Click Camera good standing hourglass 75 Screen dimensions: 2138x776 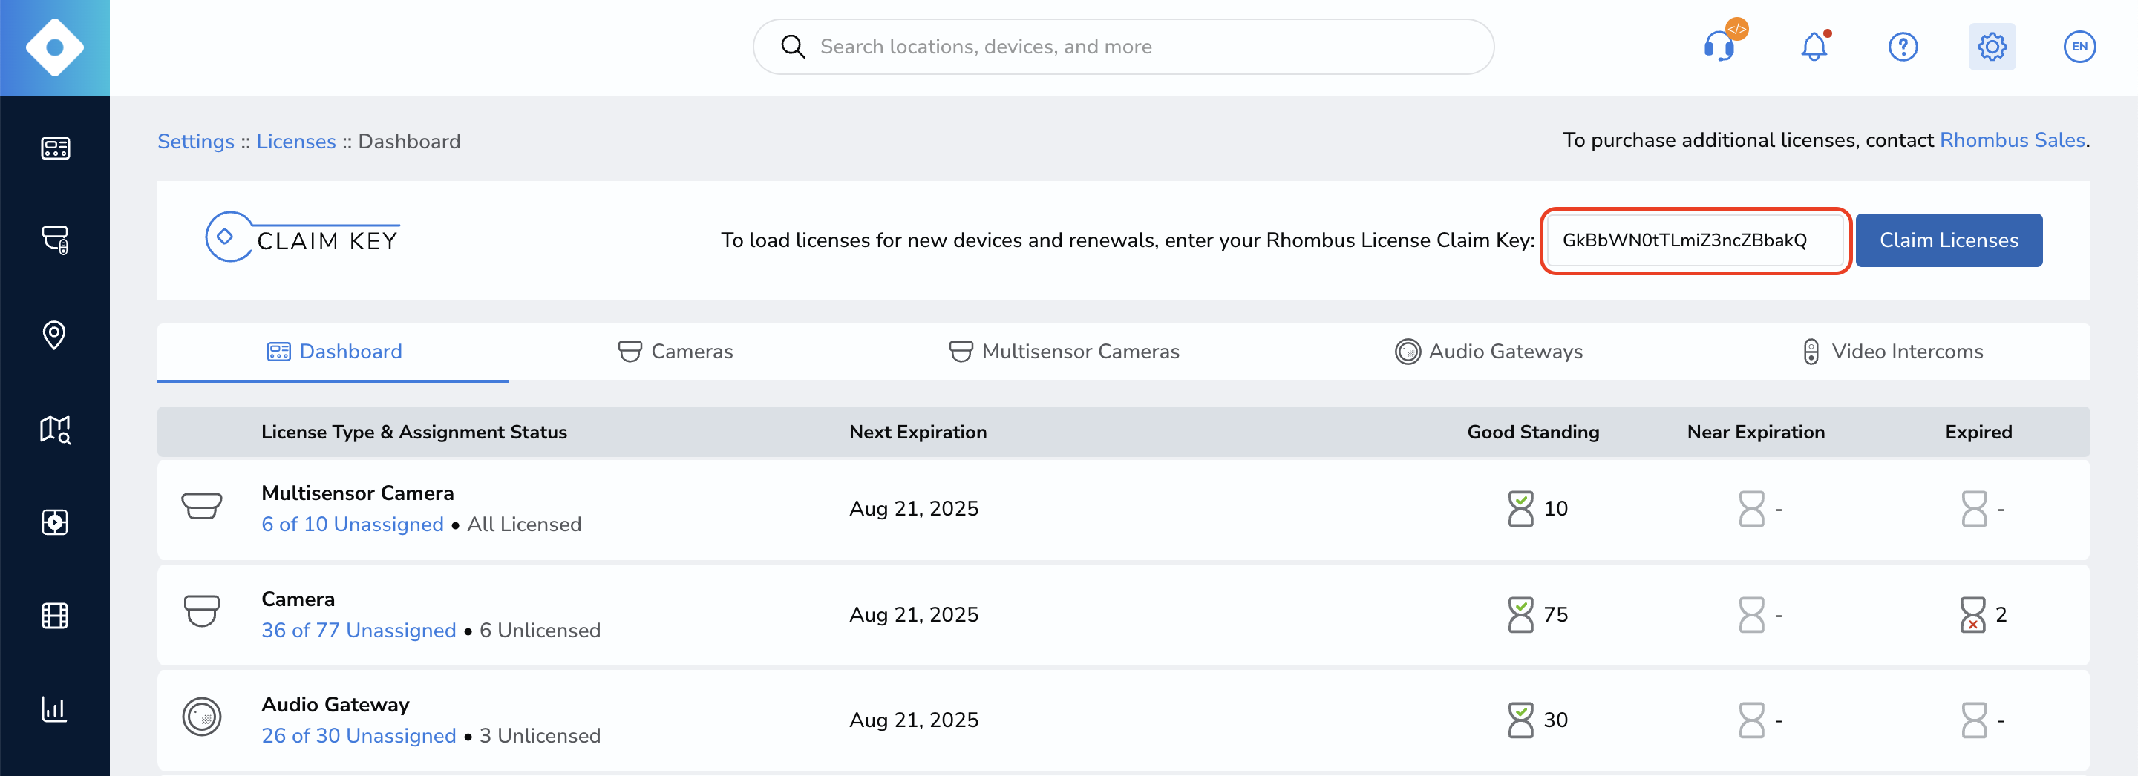(1520, 614)
